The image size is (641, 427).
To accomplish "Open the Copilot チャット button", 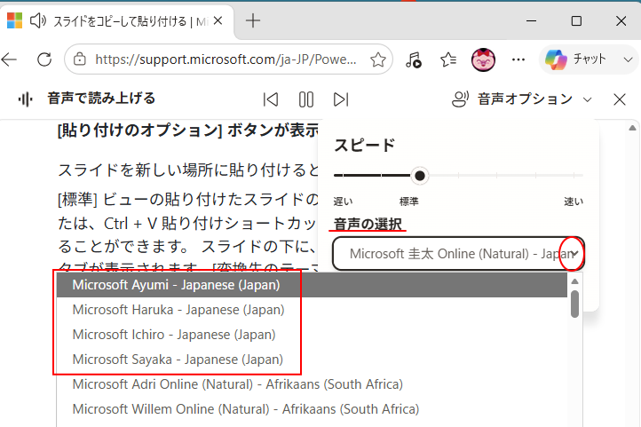I will 575,59.
